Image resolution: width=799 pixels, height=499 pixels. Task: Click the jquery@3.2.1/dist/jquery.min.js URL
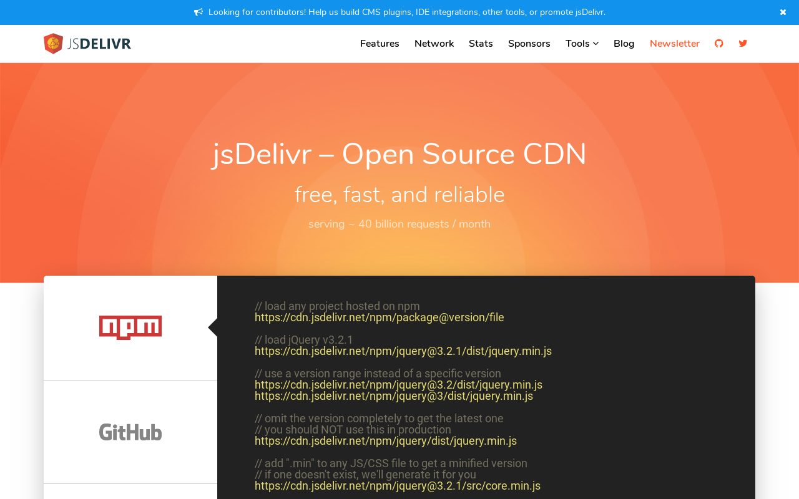tap(403, 351)
